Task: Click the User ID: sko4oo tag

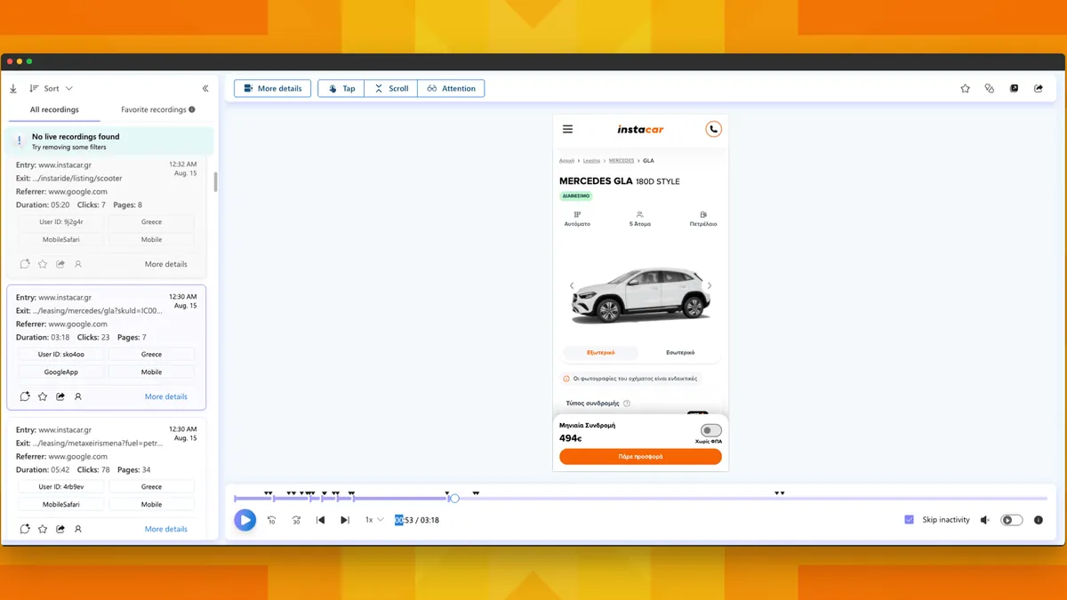Action: (61, 354)
